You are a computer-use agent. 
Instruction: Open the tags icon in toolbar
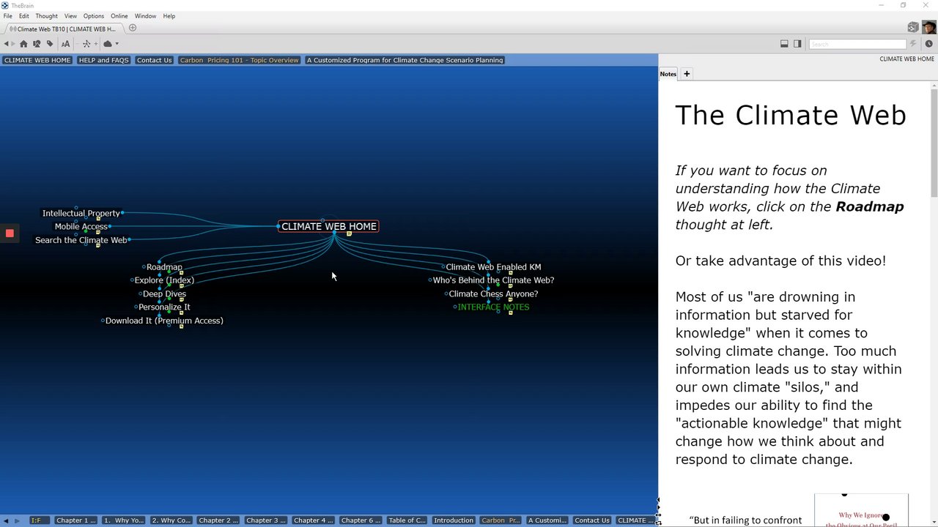[50, 44]
